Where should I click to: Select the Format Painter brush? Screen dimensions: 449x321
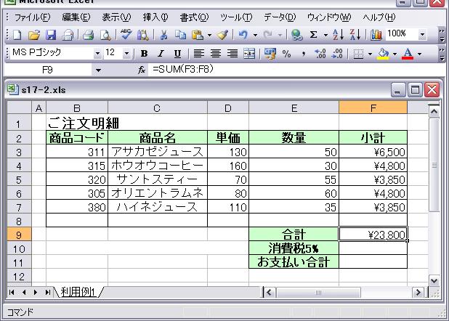click(x=223, y=35)
